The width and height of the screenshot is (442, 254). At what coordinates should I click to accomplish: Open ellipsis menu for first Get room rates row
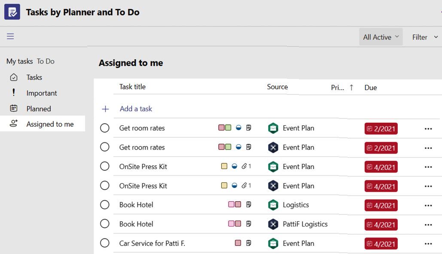(428, 129)
